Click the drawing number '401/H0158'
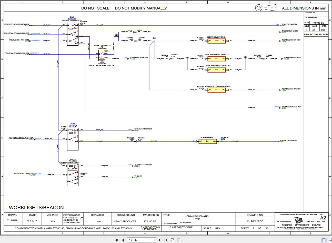The height and width of the screenshot is (243, 332). (255, 221)
